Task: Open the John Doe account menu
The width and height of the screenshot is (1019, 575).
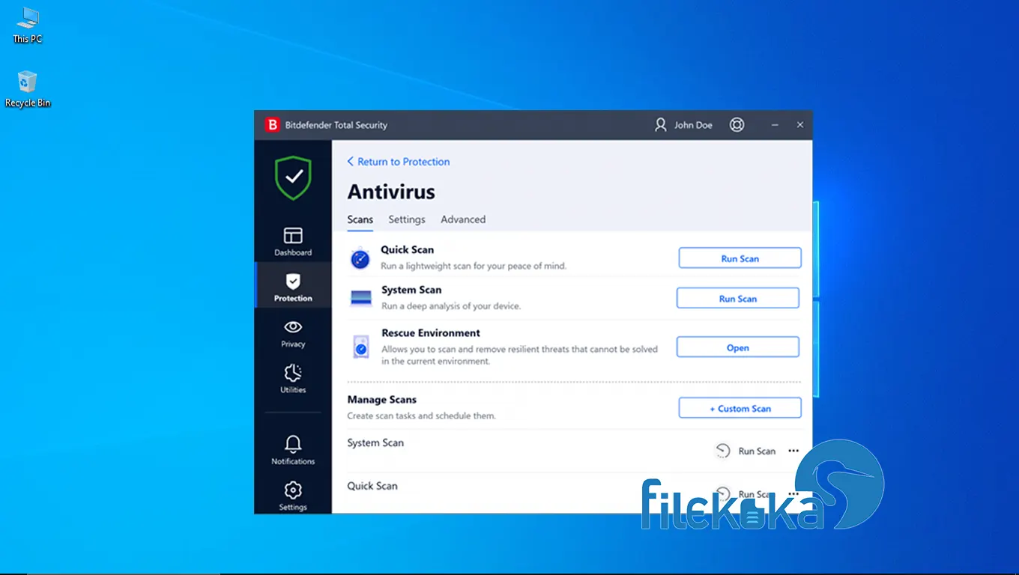Action: 683,125
